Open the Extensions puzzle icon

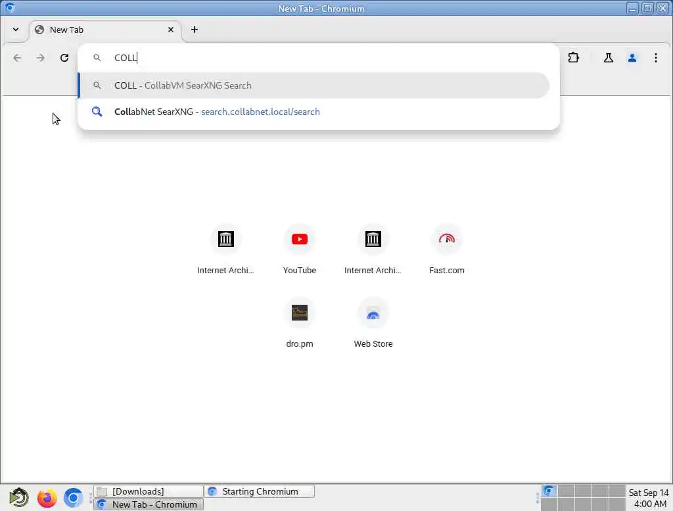click(x=573, y=58)
